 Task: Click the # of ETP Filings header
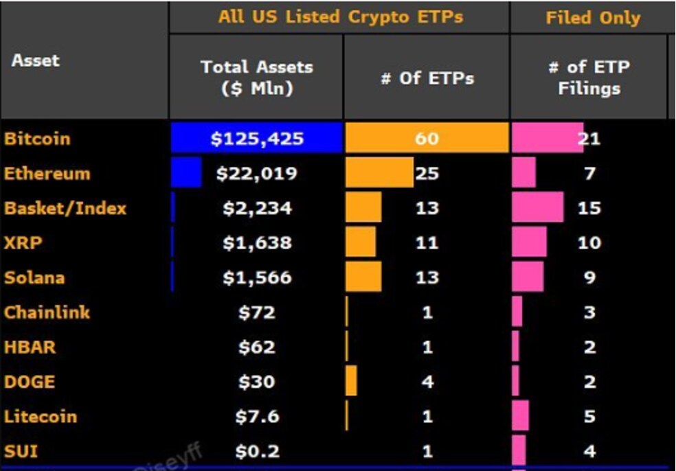(x=589, y=77)
